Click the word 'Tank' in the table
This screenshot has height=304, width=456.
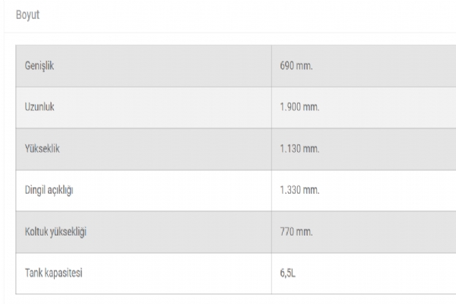(x=34, y=274)
